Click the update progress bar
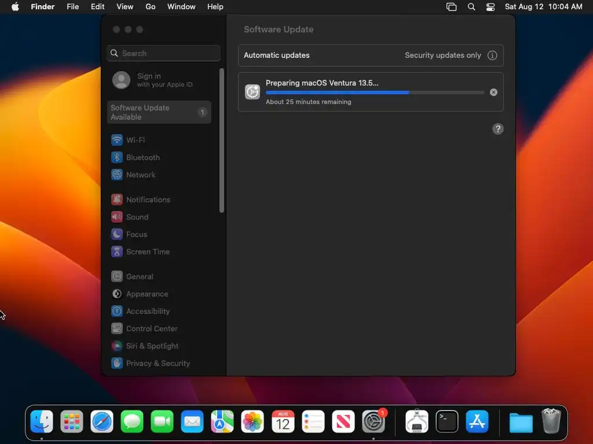The width and height of the screenshot is (593, 444). [x=375, y=92]
